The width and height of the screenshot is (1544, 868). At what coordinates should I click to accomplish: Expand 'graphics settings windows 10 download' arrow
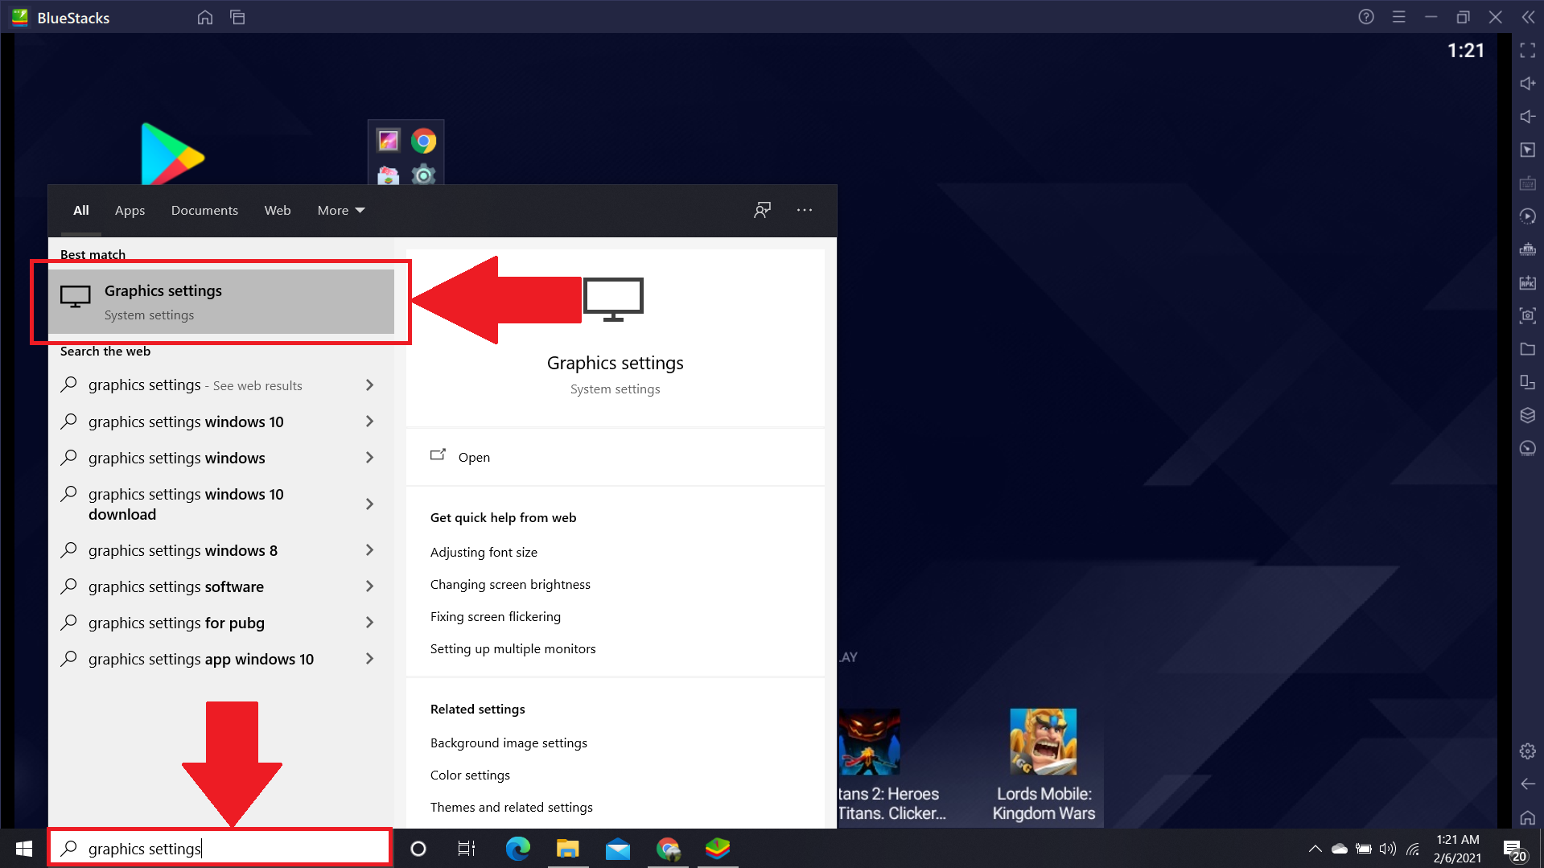[369, 504]
